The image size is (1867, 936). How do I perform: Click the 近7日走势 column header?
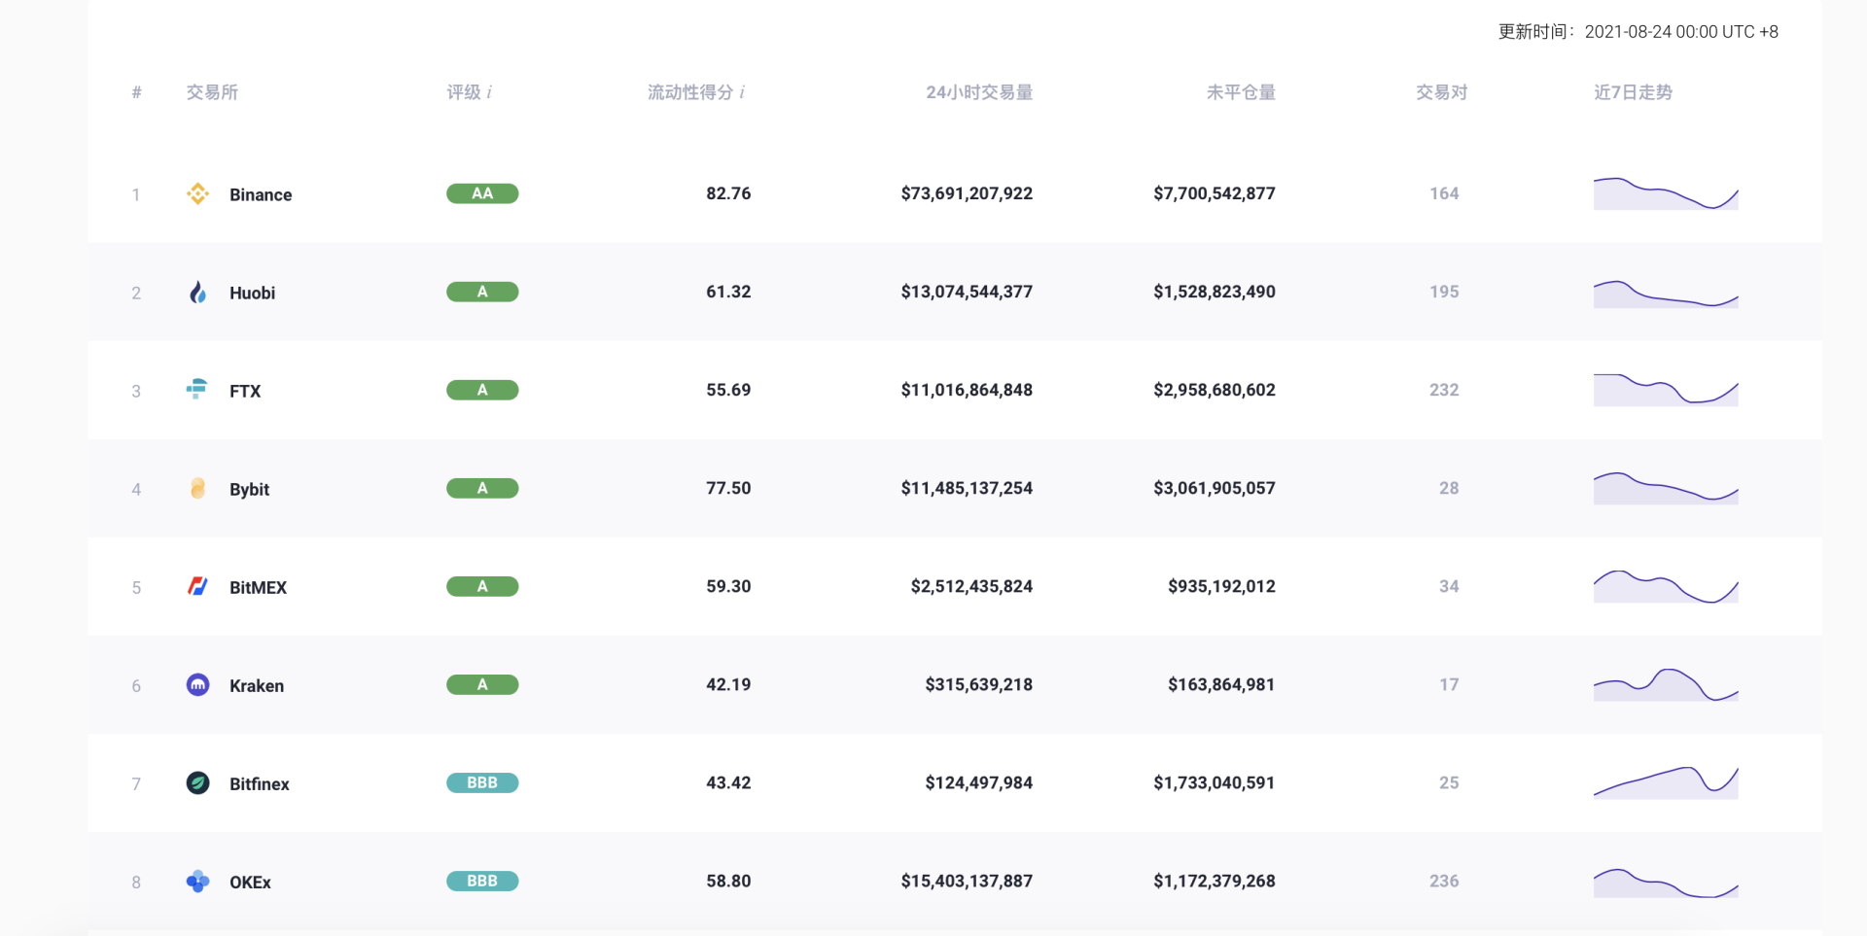1633,92
